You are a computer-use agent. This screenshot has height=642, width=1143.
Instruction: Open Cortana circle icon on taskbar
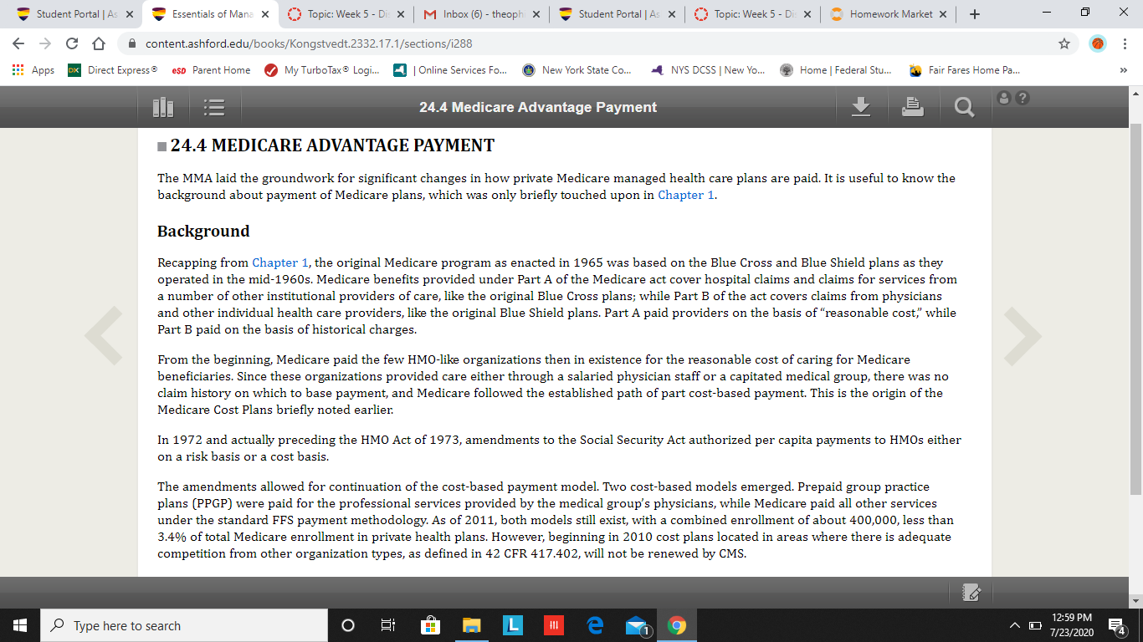(349, 625)
